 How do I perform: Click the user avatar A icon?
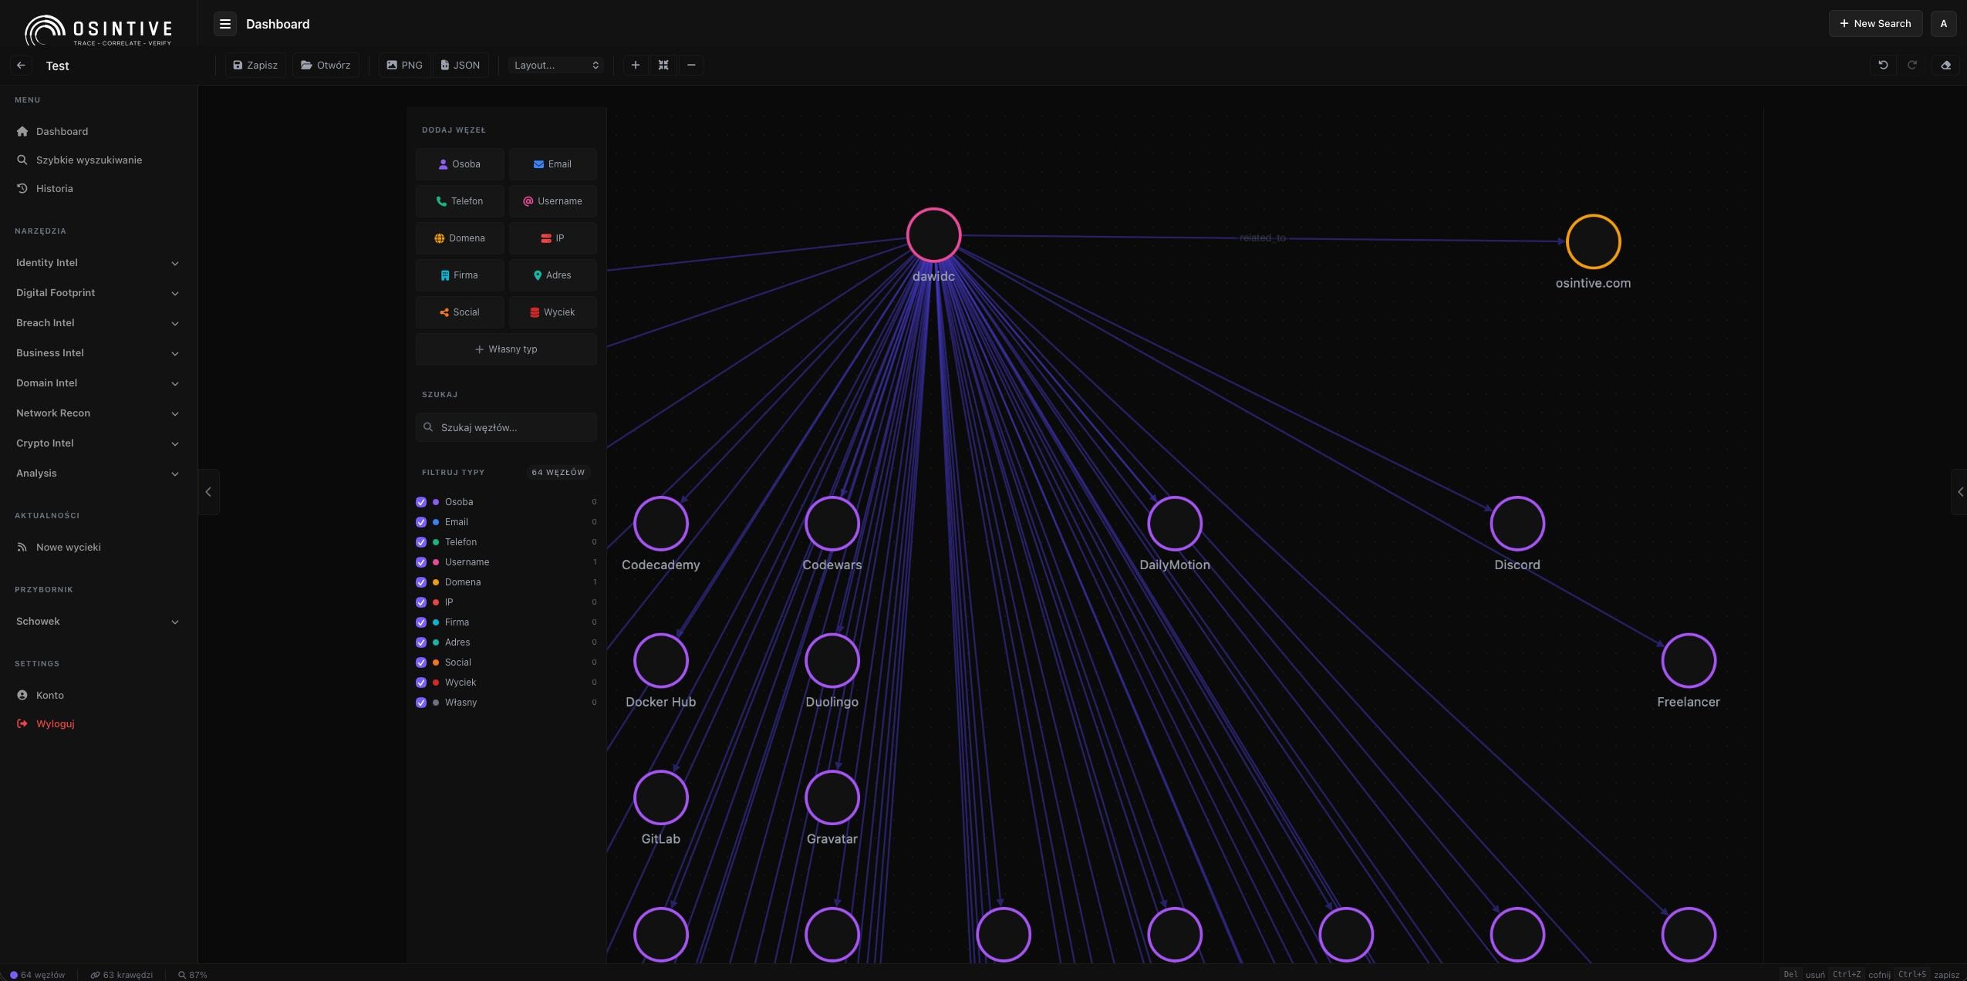[1943, 24]
